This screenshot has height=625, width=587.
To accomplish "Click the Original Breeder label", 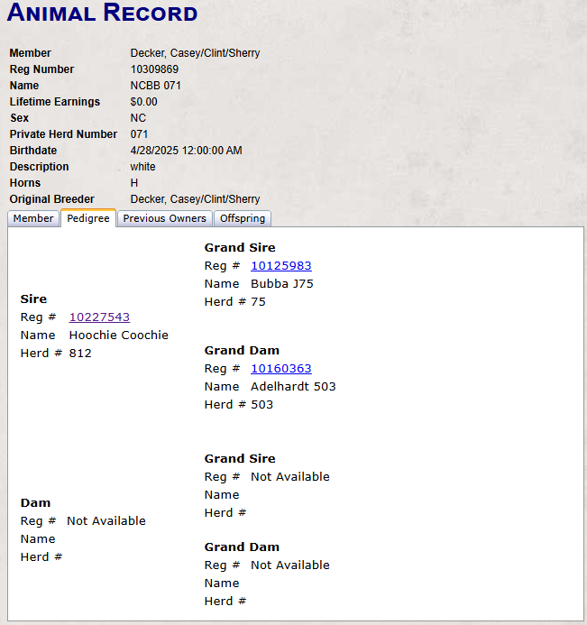I will pyautogui.click(x=51, y=199).
